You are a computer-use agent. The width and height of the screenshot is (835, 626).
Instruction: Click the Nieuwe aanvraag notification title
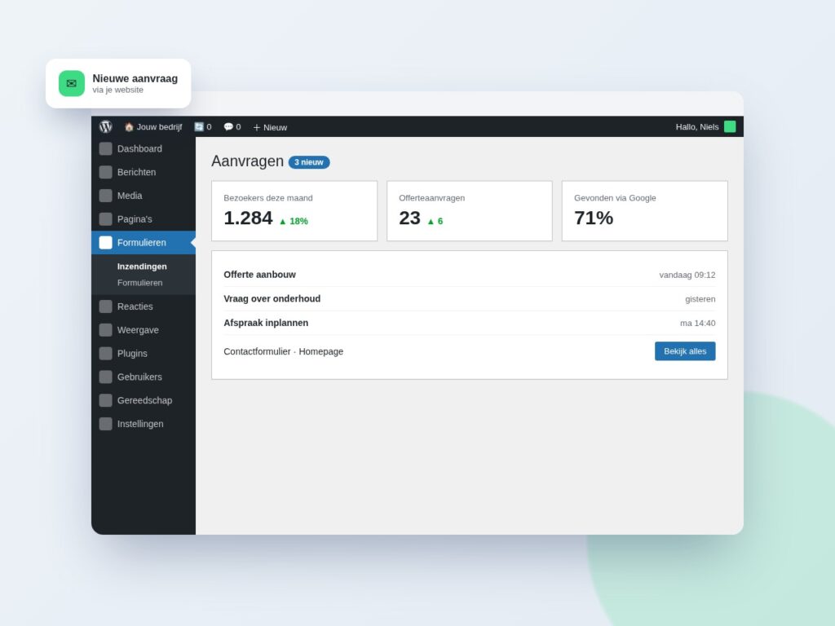click(135, 78)
